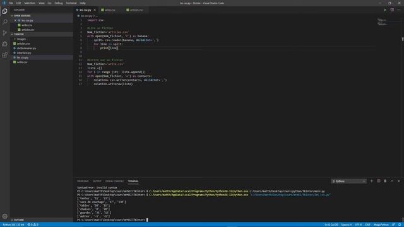This screenshot has width=404, height=227.
Task: Change indentation via Spaces: 4 status item
Action: [347, 224]
